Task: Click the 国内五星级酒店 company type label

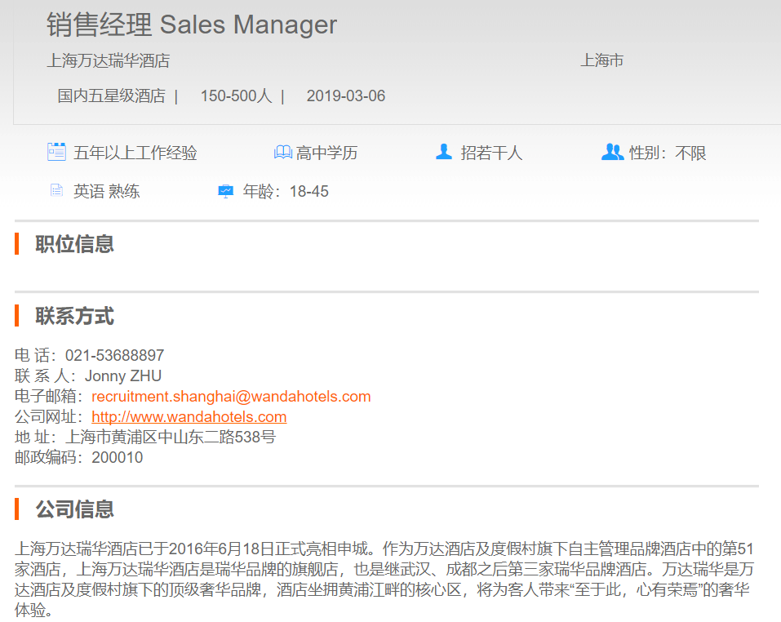Action: [x=111, y=96]
